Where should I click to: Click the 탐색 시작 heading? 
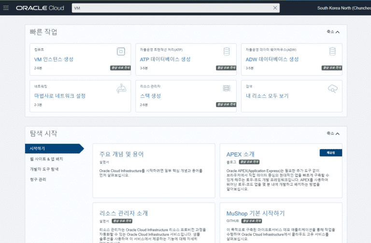point(43,134)
